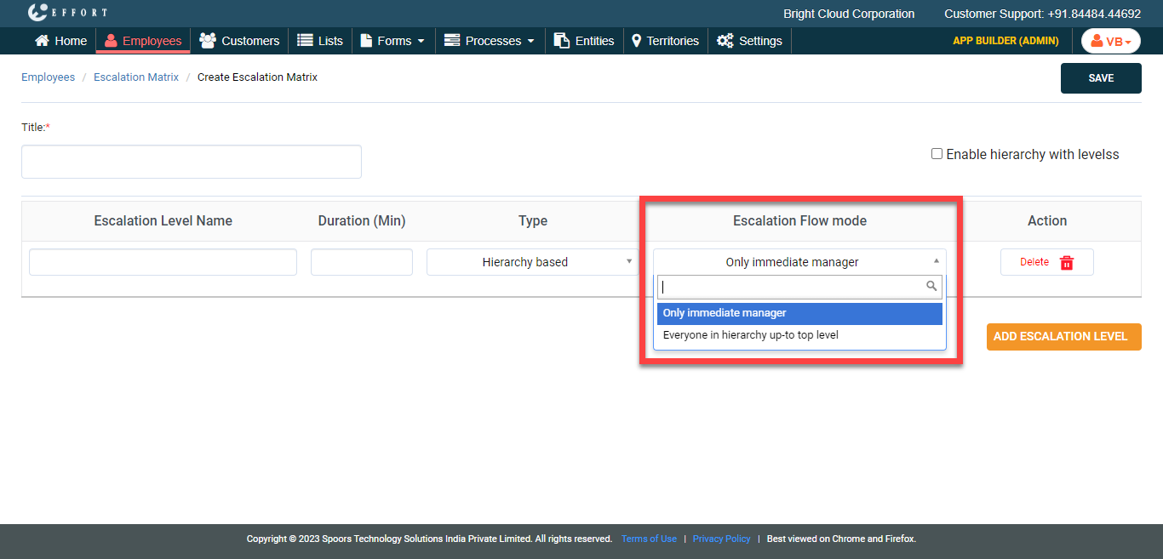Screen dimensions: 1163x559
Task: Enable hierarchy with levels checkbox
Action: (937, 154)
